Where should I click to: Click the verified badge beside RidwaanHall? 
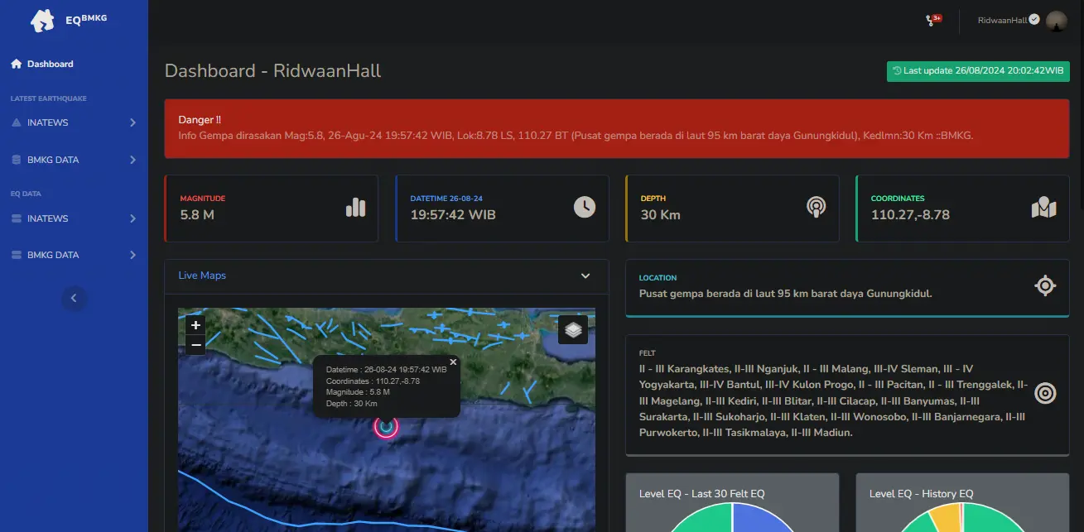(1034, 19)
